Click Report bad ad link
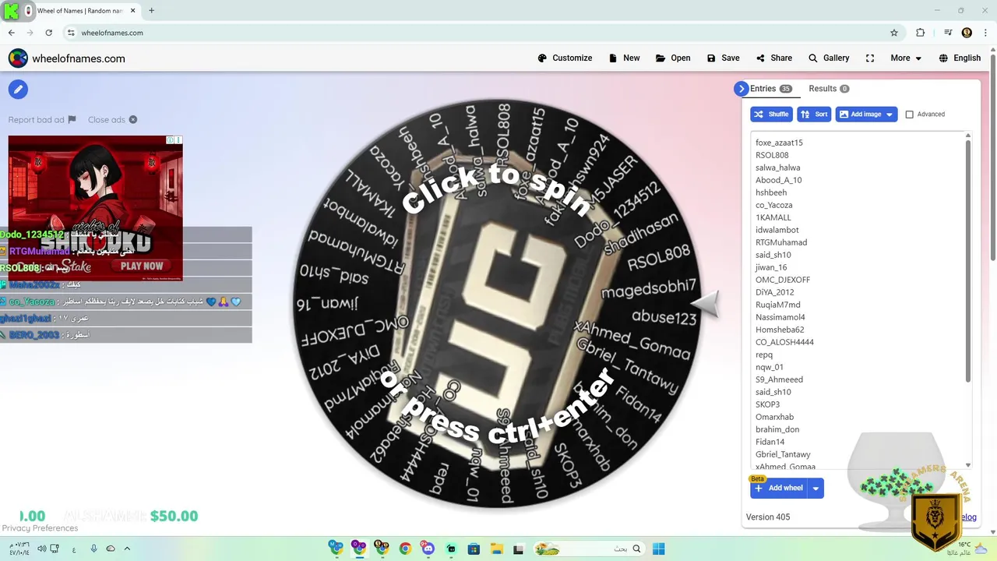Image resolution: width=997 pixels, height=561 pixels. click(x=42, y=119)
